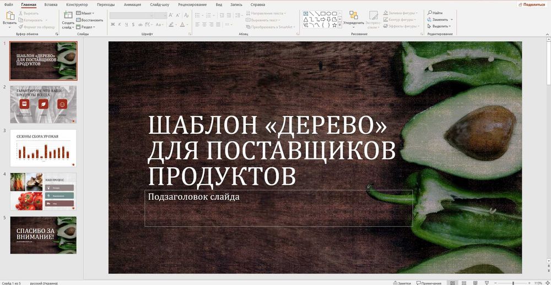This screenshot has width=551, height=285.
Task: Open the Макет (Layout) dropdown
Action: (x=85, y=13)
